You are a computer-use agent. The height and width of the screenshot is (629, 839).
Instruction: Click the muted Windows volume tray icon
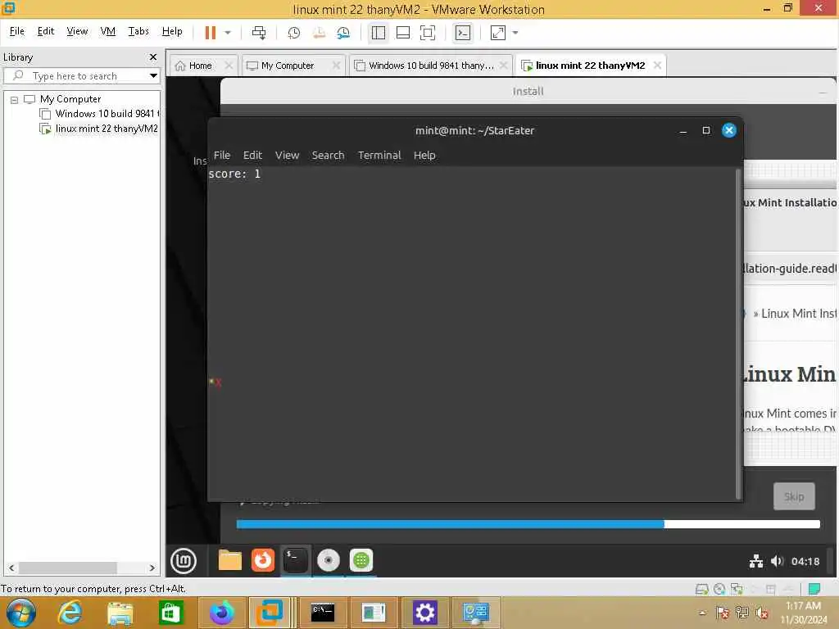click(762, 613)
